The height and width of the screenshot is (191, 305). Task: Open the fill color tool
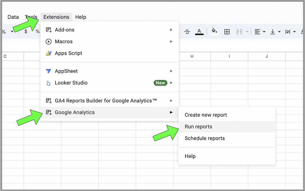[x=214, y=31]
